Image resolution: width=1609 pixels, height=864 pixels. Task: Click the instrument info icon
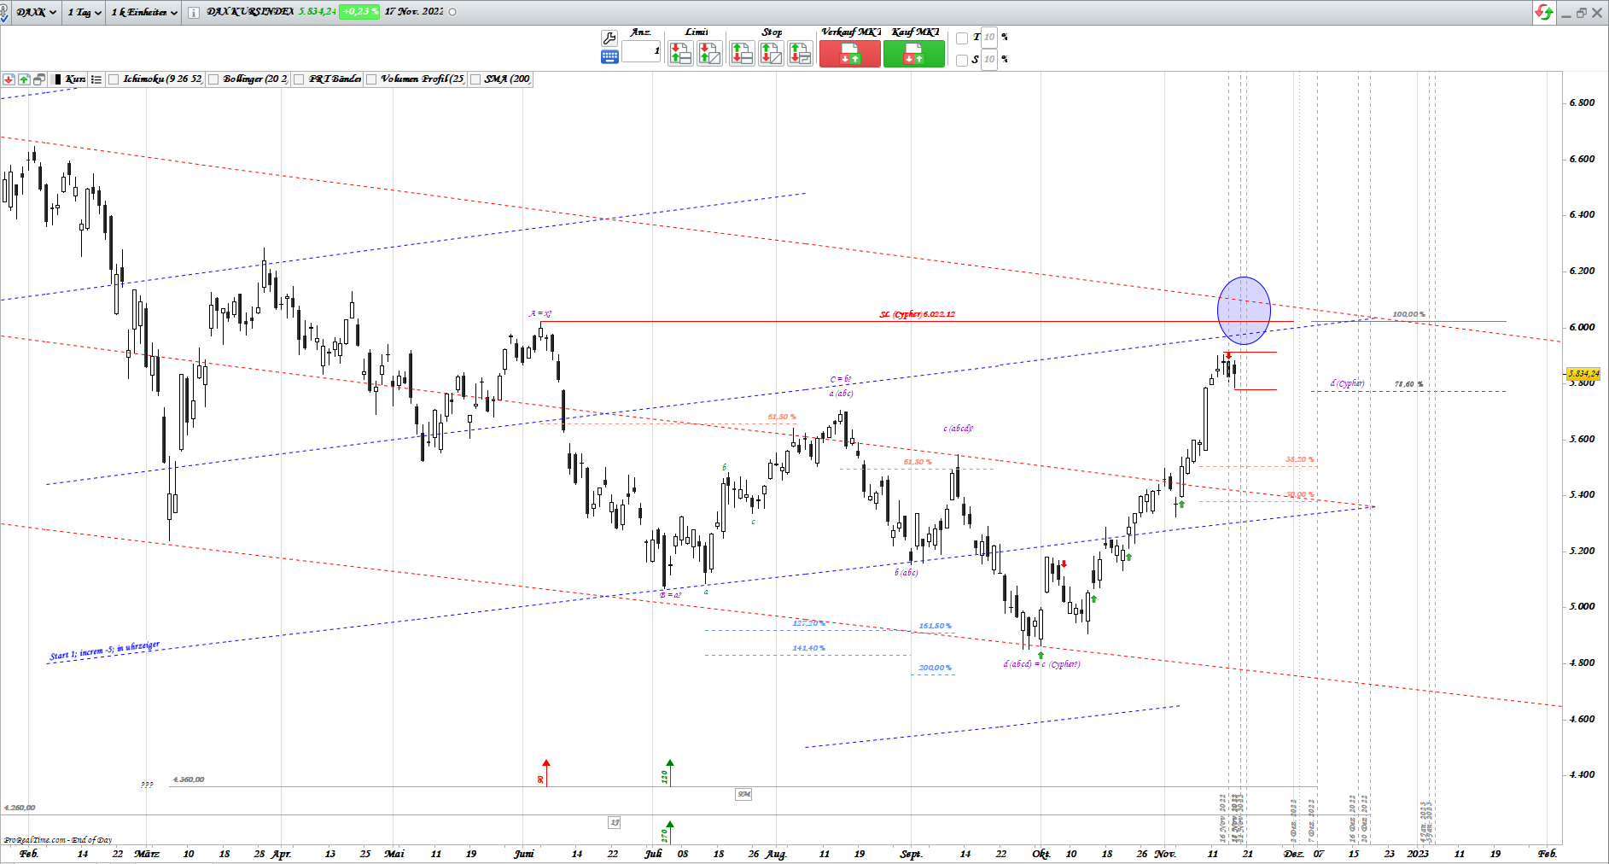(194, 12)
